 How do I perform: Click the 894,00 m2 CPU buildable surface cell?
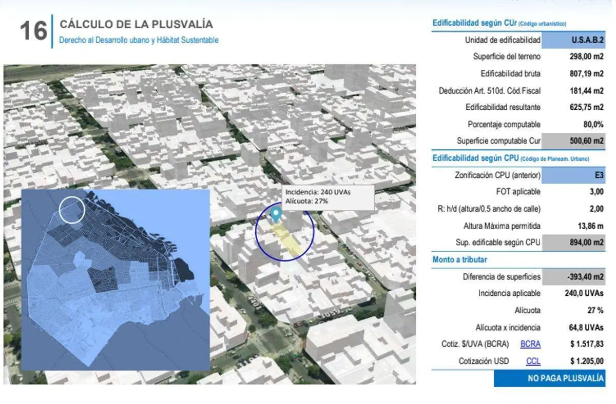tap(573, 243)
